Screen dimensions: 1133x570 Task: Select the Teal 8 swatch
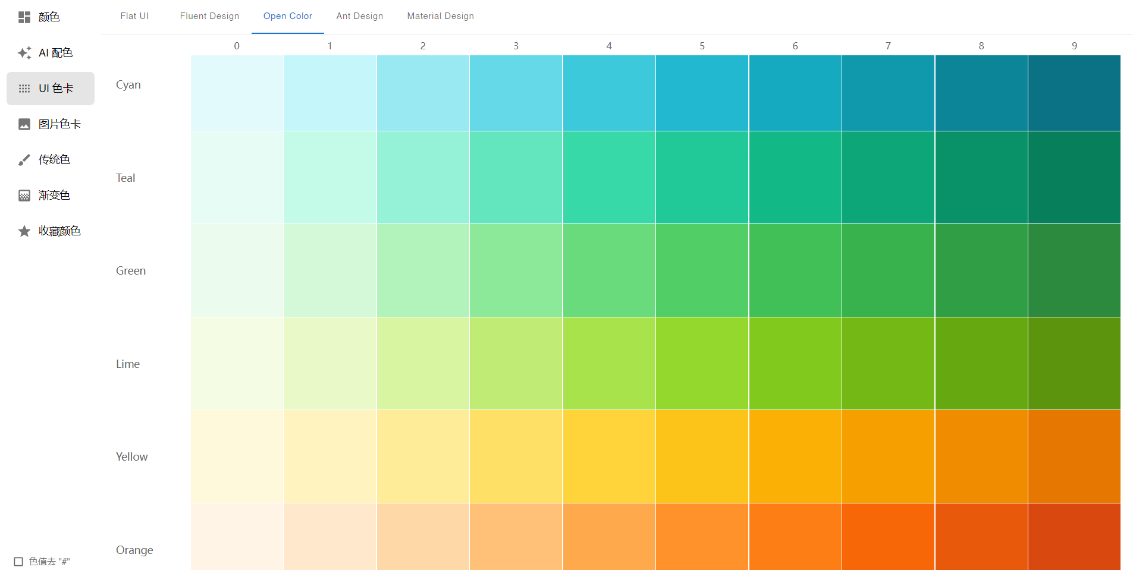[x=981, y=178]
